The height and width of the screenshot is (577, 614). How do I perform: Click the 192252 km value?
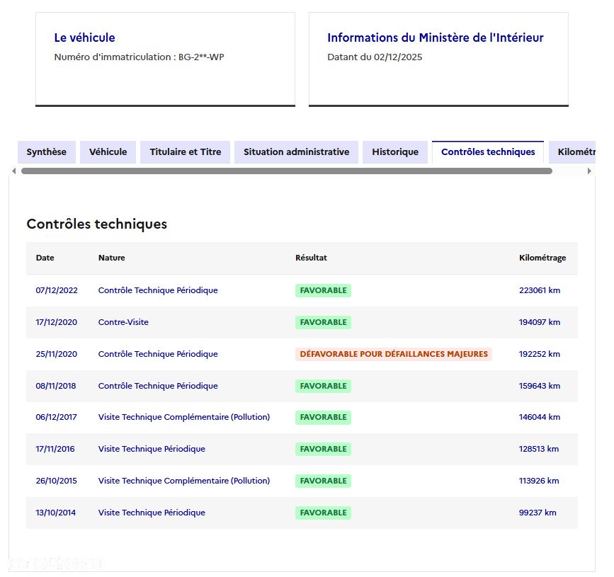click(540, 354)
